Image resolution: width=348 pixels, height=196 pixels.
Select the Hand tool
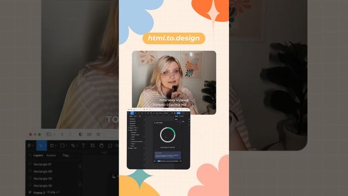point(102,145)
